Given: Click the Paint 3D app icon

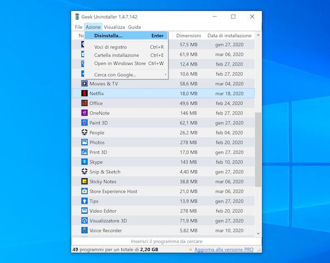Looking at the screenshot, I should tap(84, 123).
